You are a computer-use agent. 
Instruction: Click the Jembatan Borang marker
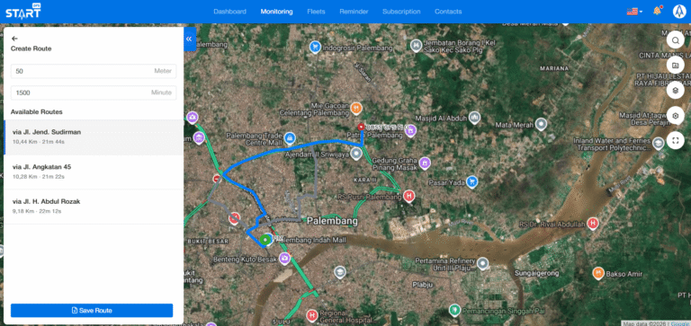click(x=415, y=45)
